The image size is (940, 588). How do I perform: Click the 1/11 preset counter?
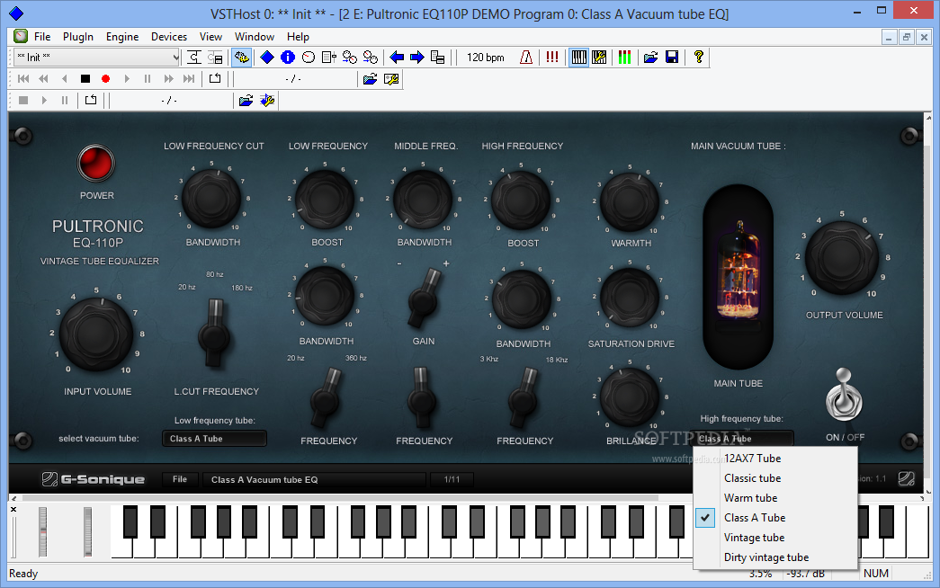452,479
